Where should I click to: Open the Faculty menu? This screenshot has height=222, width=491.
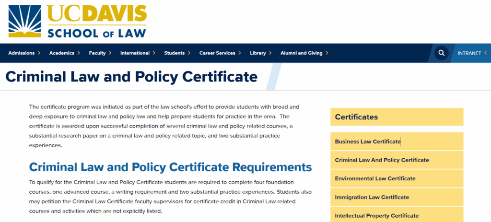point(97,53)
